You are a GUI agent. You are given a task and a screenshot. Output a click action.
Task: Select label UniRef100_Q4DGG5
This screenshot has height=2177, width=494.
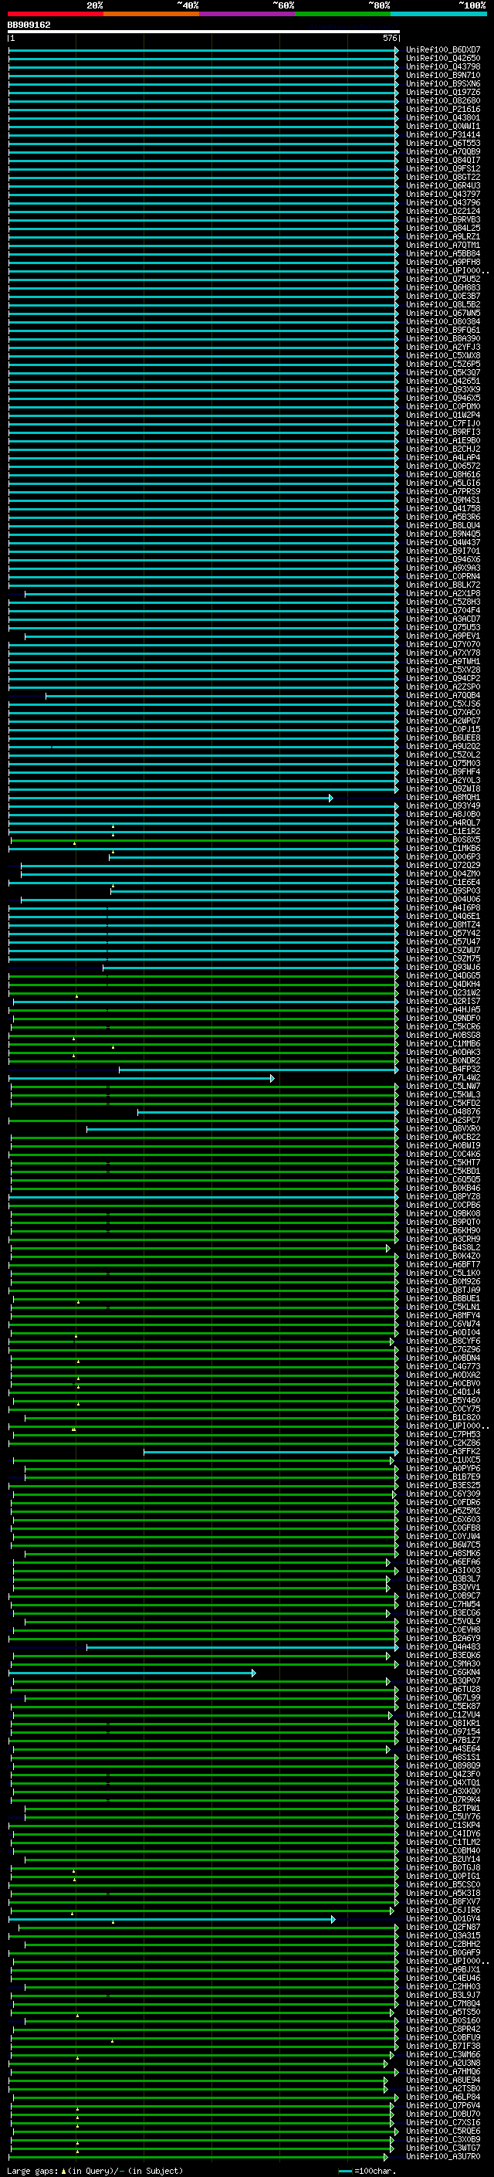pyautogui.click(x=443, y=975)
